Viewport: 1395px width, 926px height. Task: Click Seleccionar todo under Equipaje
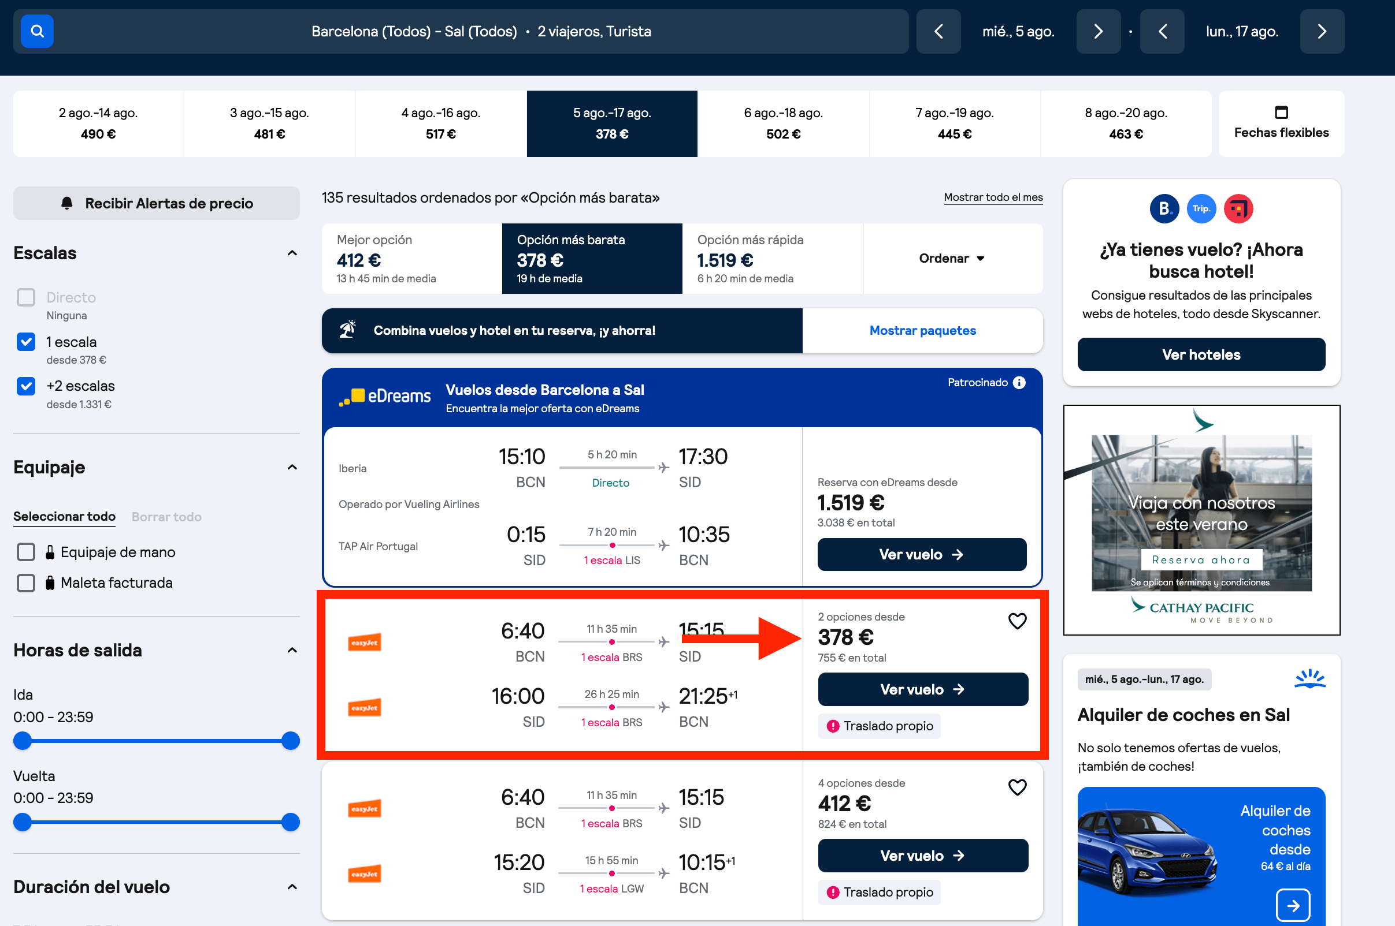64,516
